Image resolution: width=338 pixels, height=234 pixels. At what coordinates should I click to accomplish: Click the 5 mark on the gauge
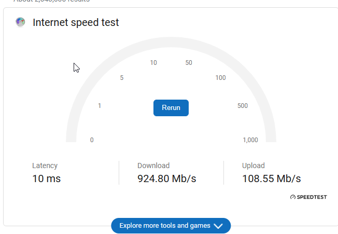tap(122, 78)
